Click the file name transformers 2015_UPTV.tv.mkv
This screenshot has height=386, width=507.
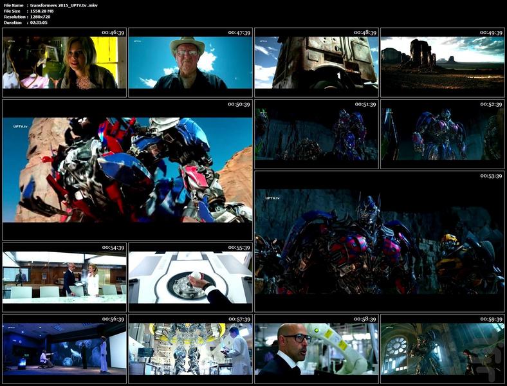(x=64, y=5)
